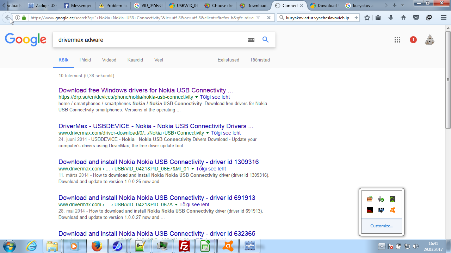Open Notepad++ from the taskbar

[140, 246]
